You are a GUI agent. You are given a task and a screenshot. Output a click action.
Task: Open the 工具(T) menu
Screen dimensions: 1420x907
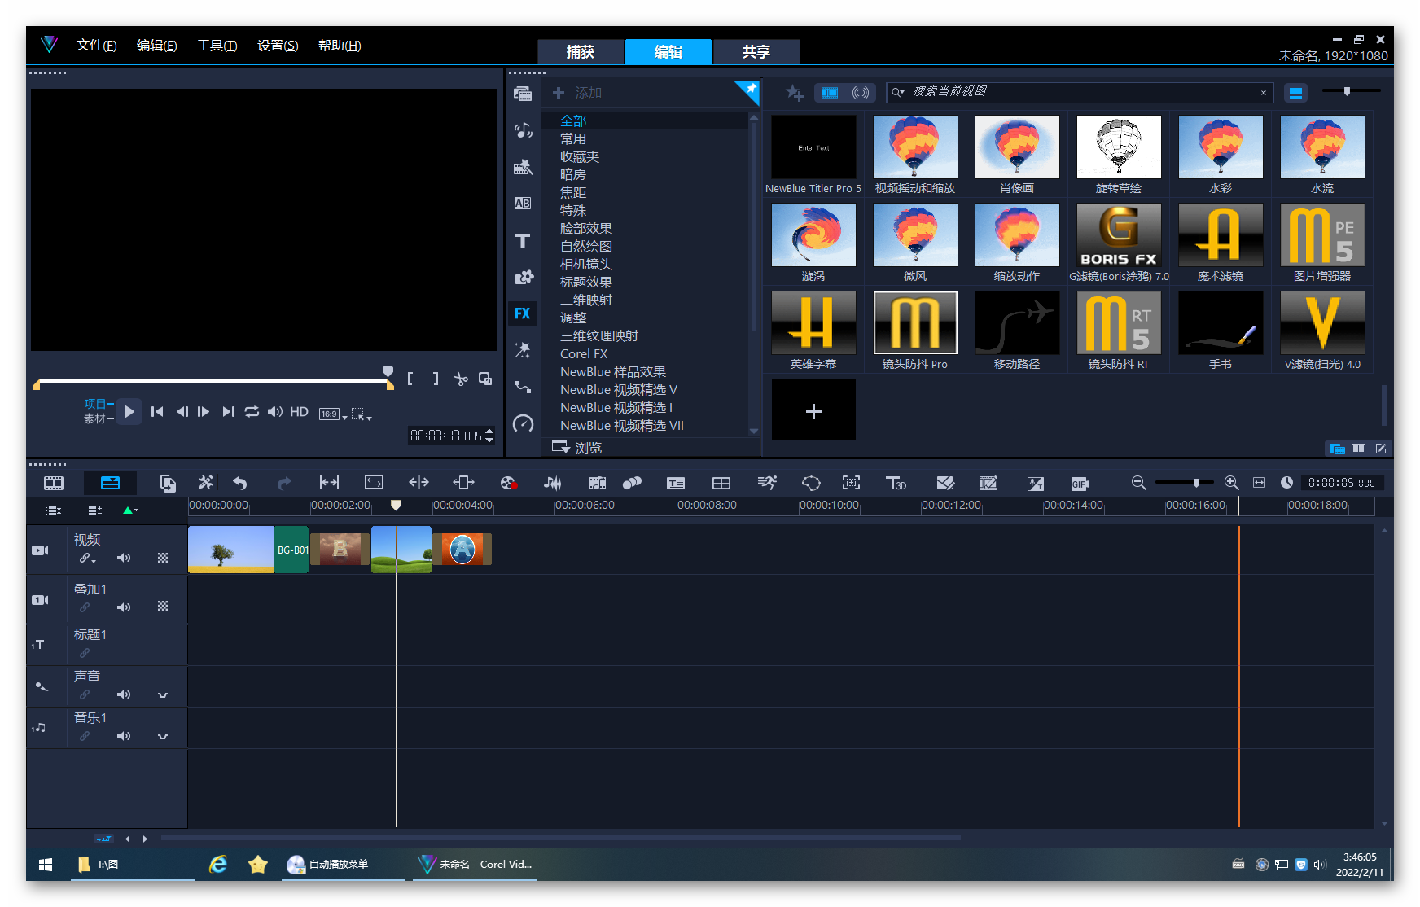pyautogui.click(x=217, y=46)
